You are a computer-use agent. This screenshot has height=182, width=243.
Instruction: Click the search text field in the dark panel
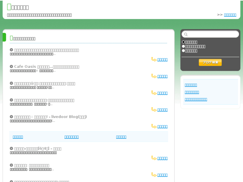point(210,34)
